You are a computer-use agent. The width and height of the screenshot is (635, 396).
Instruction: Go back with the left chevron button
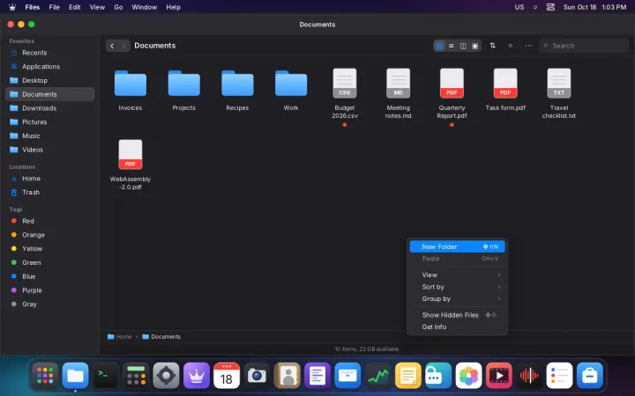[x=112, y=46]
